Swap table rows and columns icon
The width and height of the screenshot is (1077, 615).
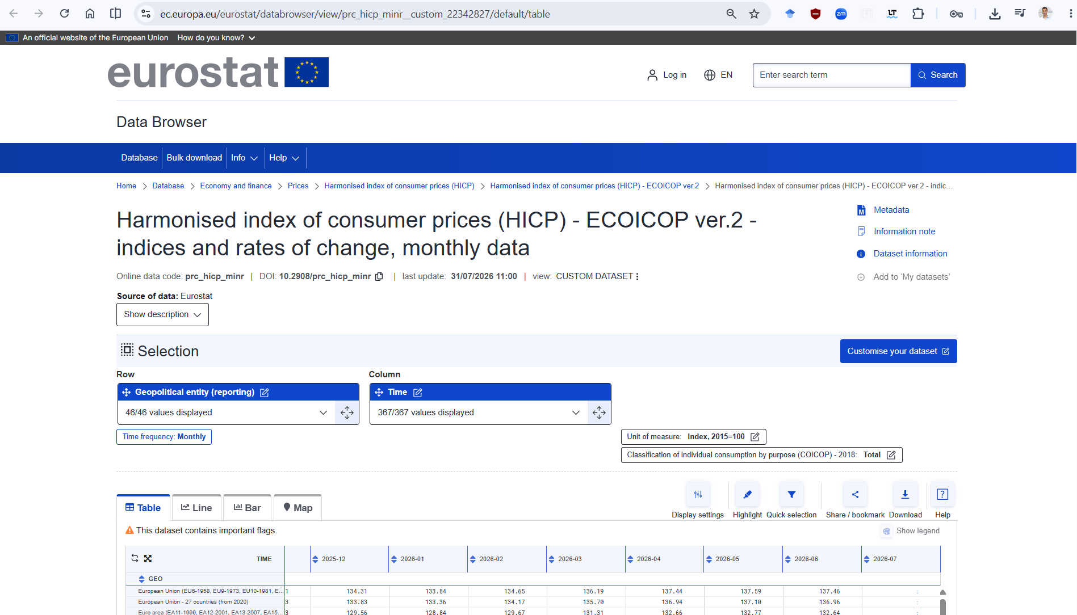tap(135, 558)
